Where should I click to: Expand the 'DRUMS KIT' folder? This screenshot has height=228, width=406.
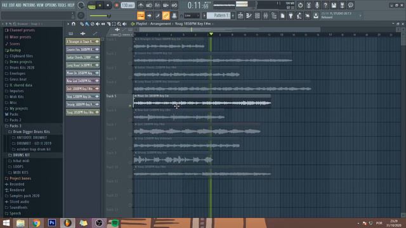(19, 155)
